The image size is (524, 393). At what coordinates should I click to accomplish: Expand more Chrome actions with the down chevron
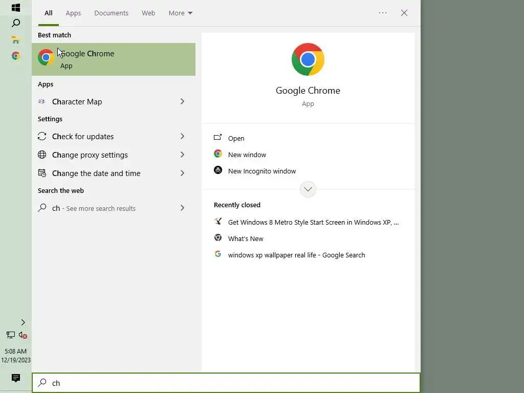tap(308, 189)
